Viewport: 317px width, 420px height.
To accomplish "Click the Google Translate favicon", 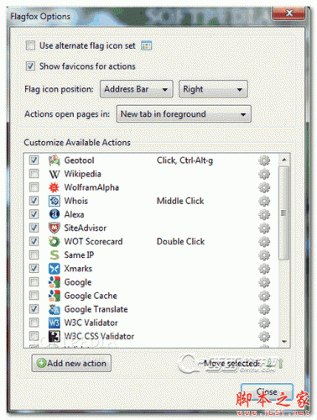I will 54,309.
